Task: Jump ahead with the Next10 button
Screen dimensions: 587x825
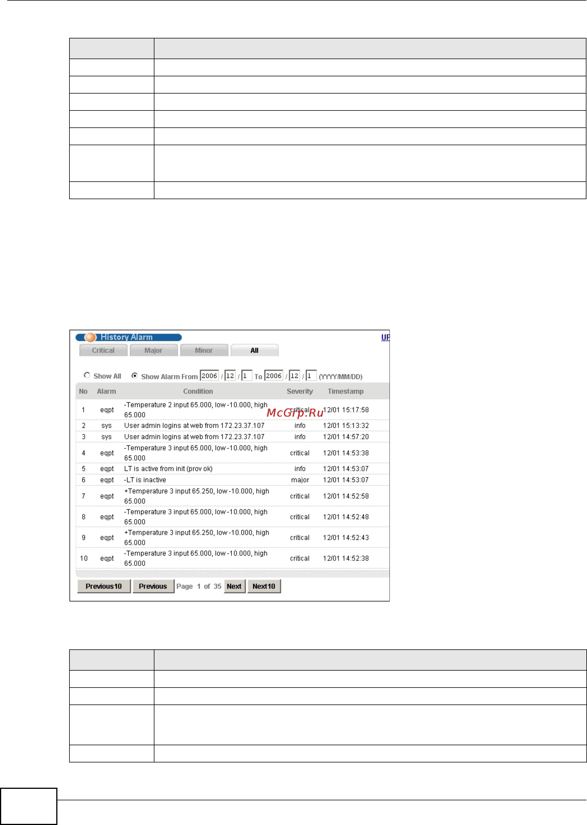Action: coord(264,586)
